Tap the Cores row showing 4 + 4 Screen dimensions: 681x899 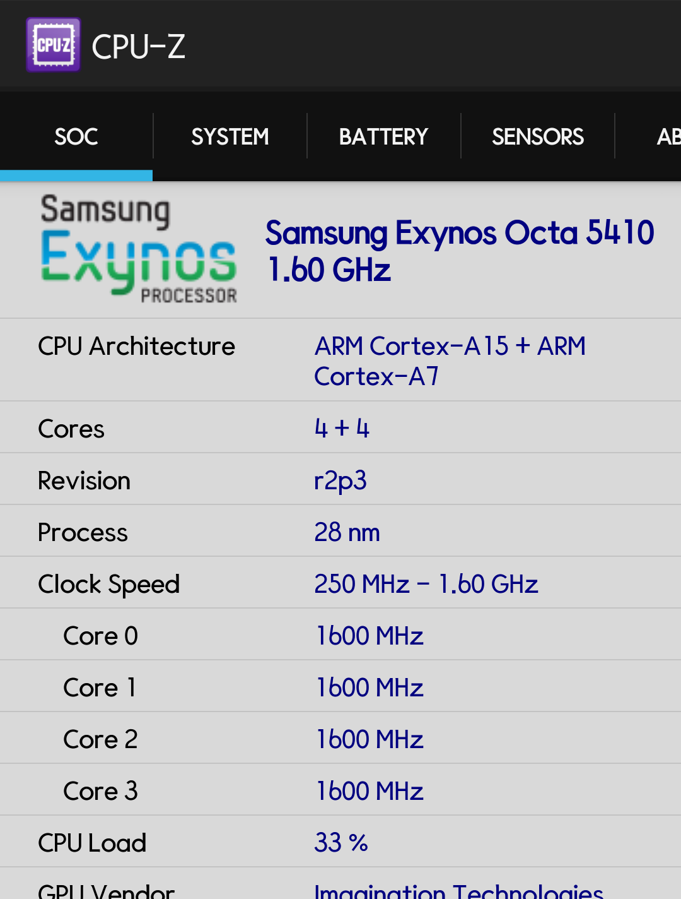pyautogui.click(x=340, y=429)
